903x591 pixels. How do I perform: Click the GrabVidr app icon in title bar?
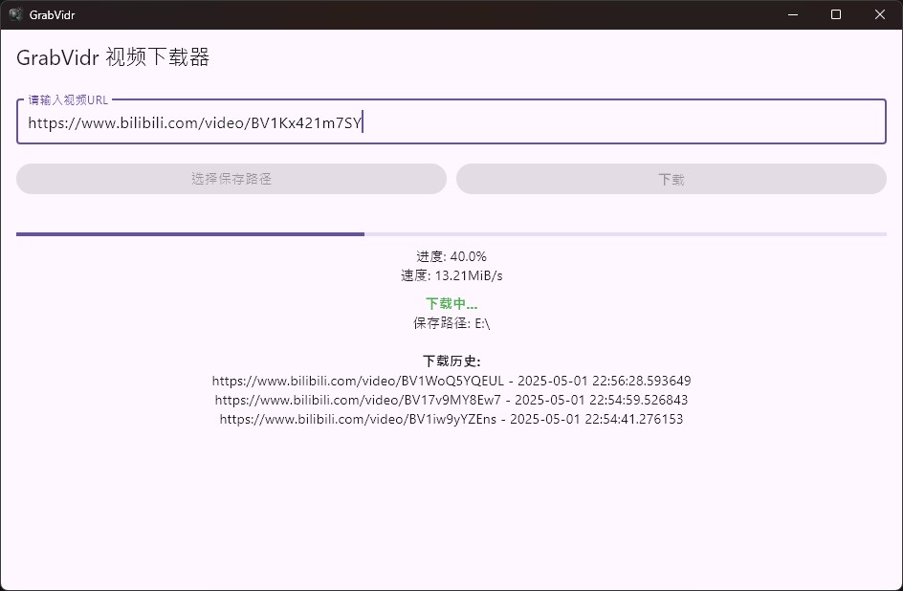[x=15, y=14]
